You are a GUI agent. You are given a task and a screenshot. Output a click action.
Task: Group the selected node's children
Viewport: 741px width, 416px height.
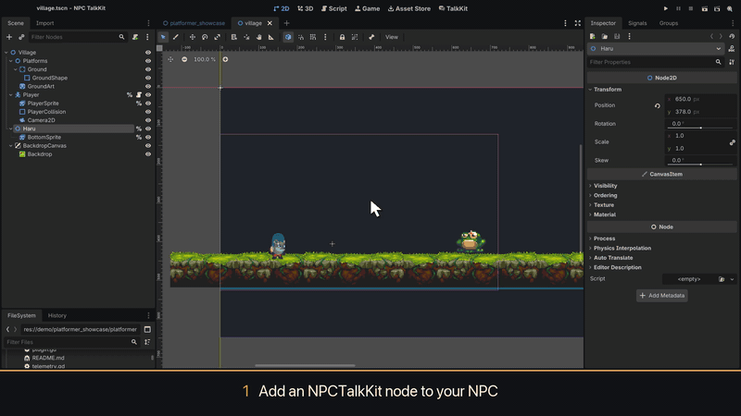point(355,37)
